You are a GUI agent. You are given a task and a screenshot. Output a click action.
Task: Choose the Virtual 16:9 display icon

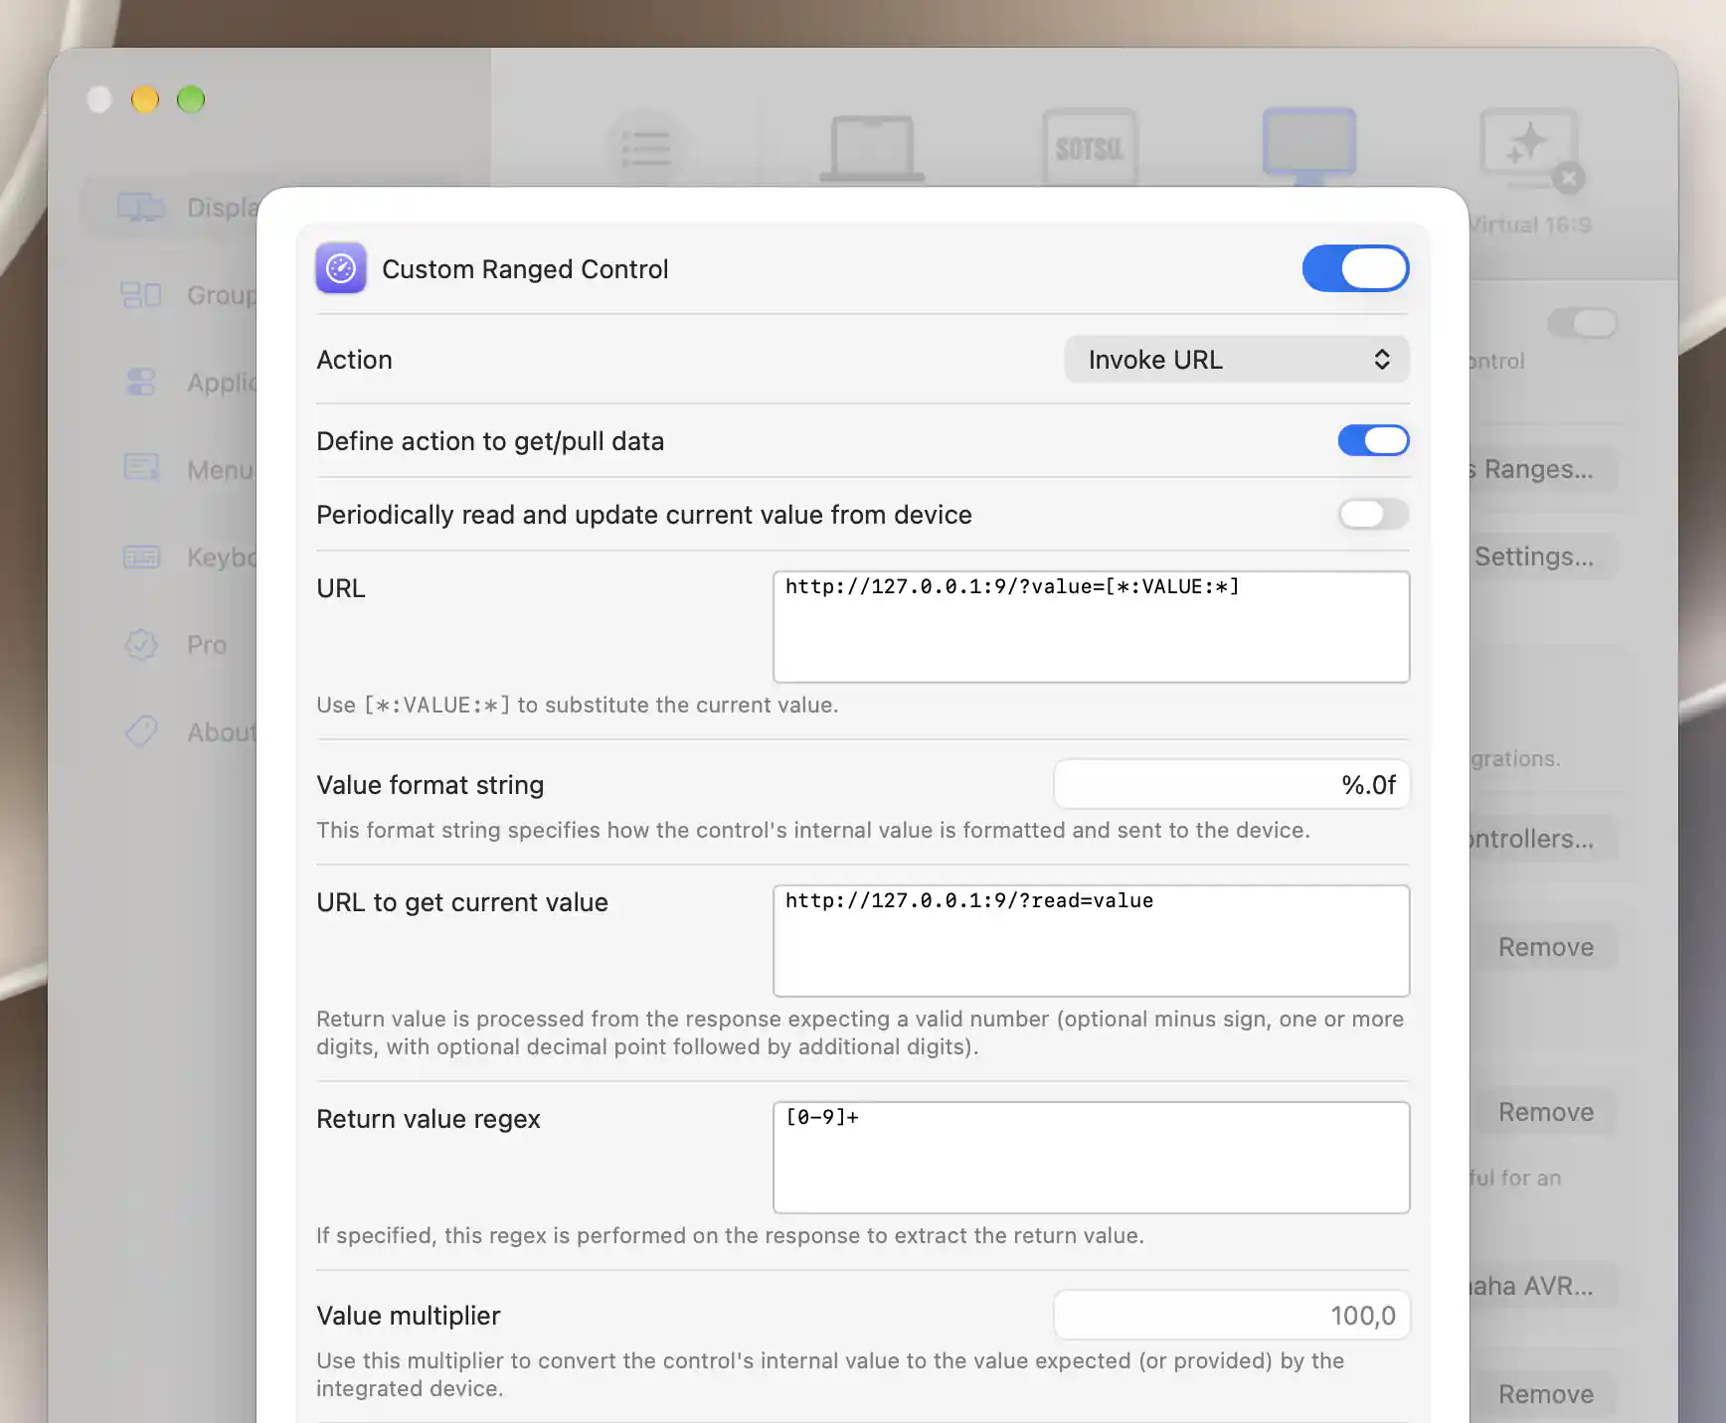pos(1529,149)
